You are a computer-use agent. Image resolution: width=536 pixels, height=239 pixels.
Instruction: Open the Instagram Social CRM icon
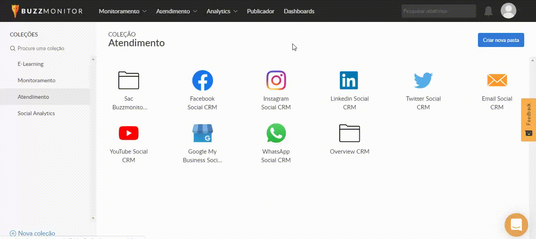276,81
